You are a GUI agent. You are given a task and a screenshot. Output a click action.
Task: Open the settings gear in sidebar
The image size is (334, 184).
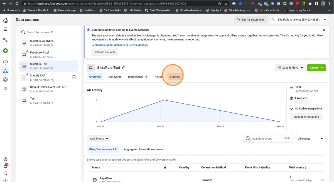5,159
